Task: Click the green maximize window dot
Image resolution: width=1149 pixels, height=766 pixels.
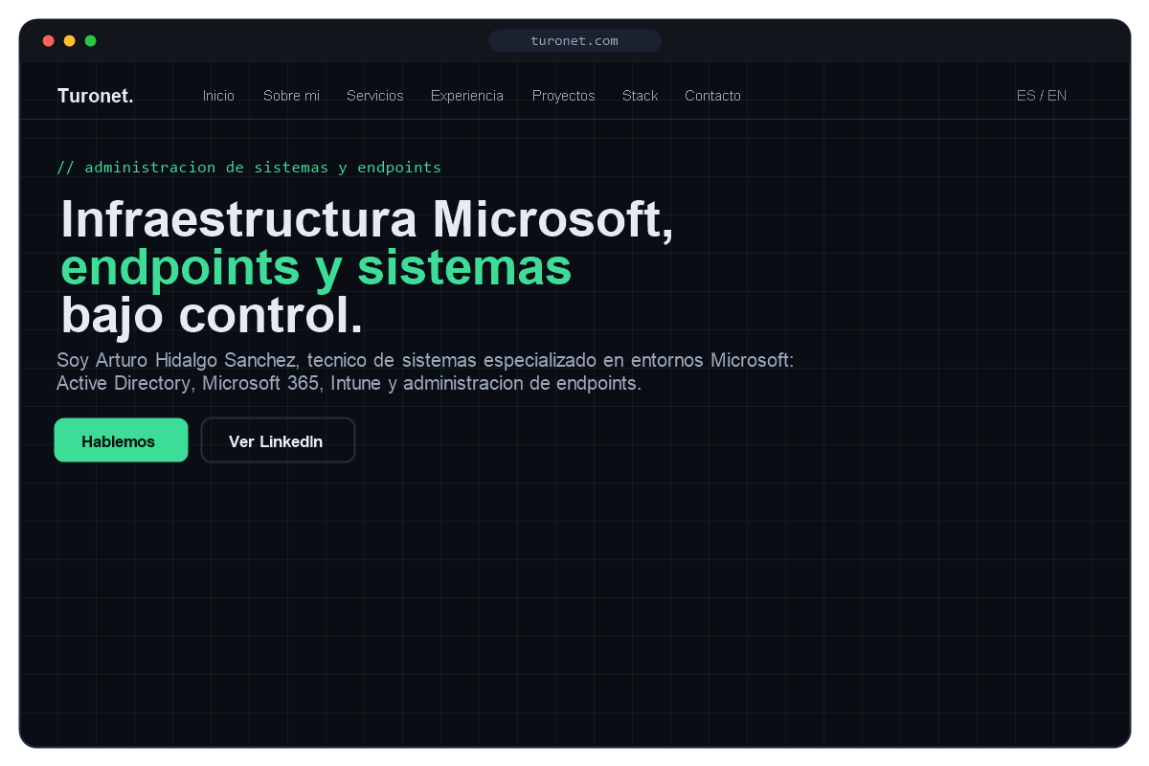Action: [91, 40]
